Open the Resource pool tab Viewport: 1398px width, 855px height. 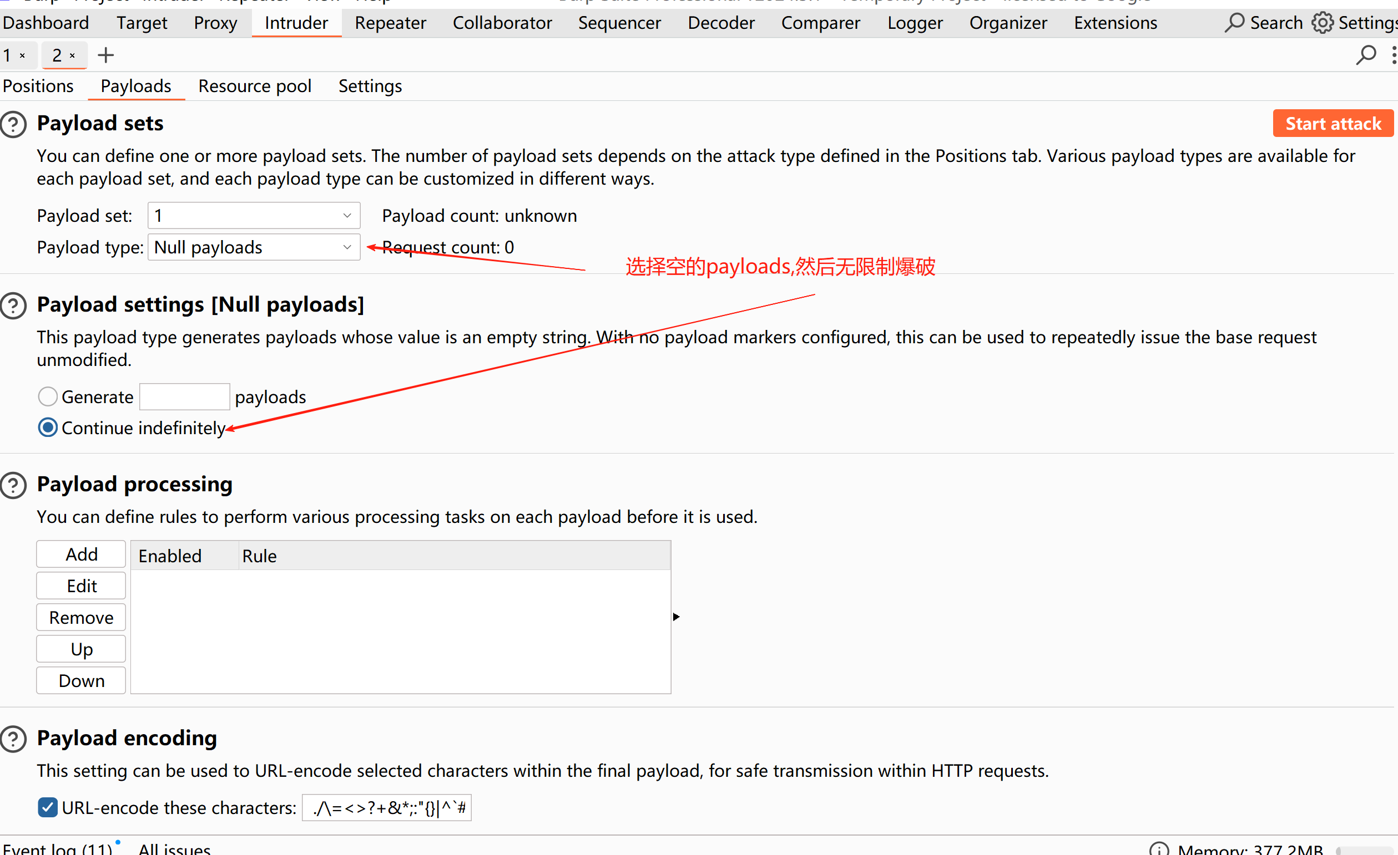(255, 86)
